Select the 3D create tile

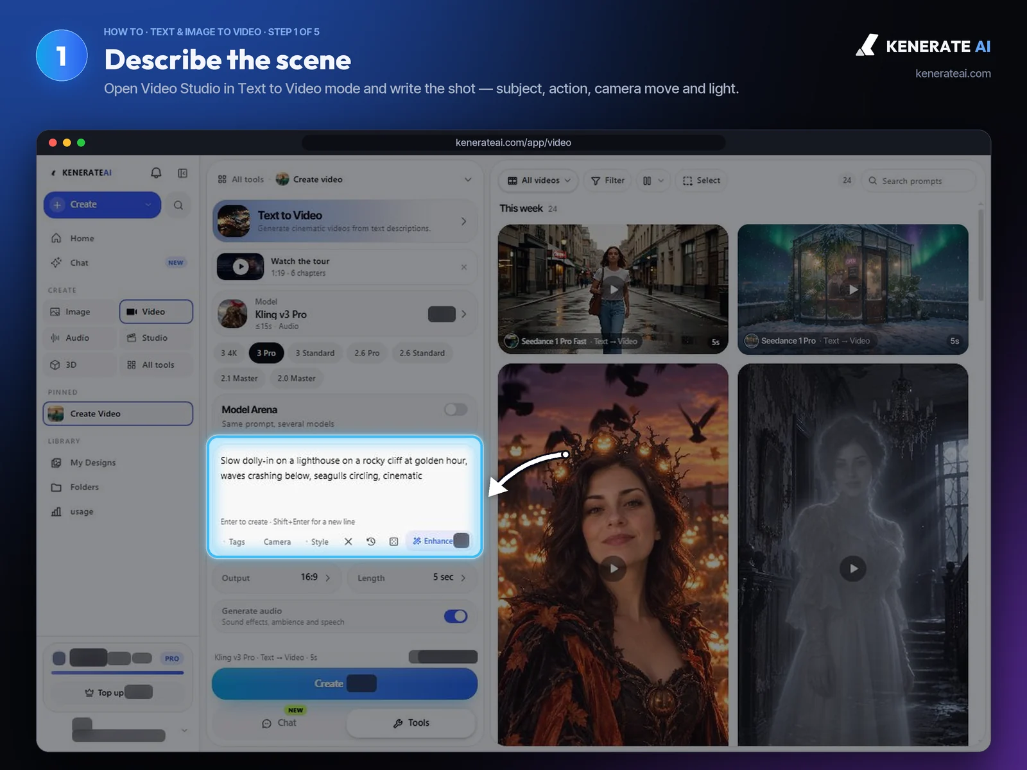80,365
